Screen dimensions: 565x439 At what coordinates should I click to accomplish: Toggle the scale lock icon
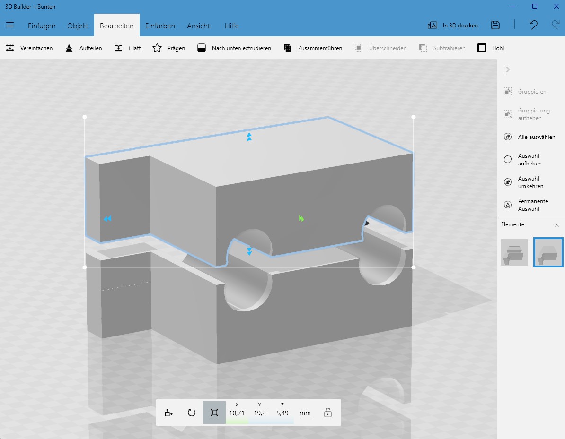click(327, 412)
